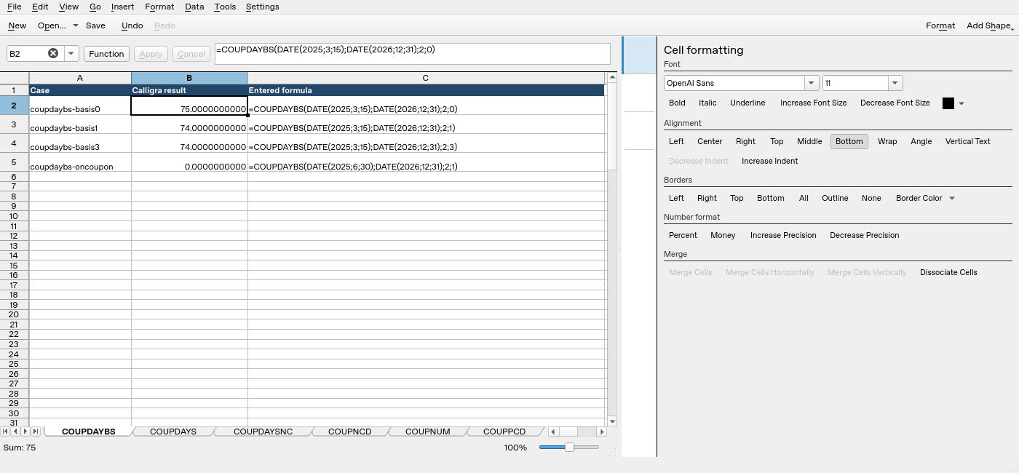Toggle Underline font style

(x=748, y=103)
